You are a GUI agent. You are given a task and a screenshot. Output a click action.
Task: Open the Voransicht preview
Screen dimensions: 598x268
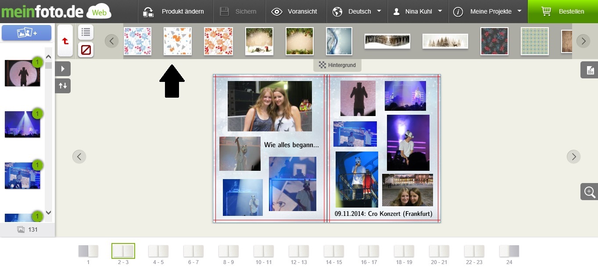295,11
